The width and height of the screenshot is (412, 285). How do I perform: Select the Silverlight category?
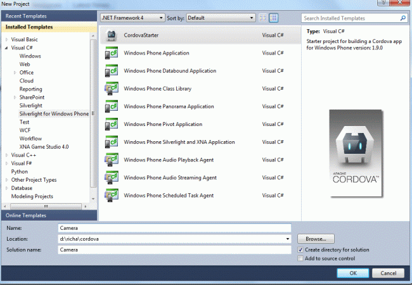31,106
